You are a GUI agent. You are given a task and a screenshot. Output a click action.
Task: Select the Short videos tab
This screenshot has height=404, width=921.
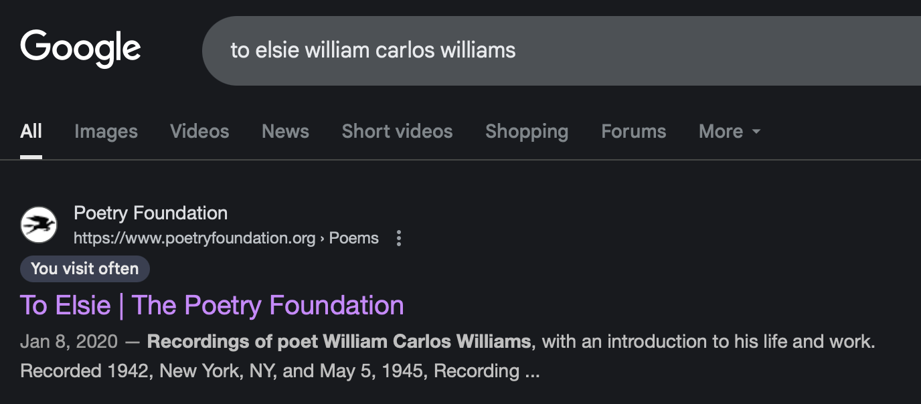click(397, 131)
